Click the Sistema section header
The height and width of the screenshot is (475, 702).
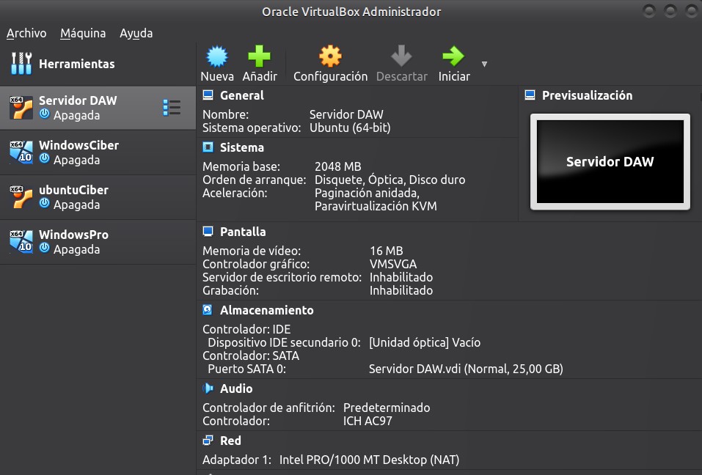coord(241,147)
